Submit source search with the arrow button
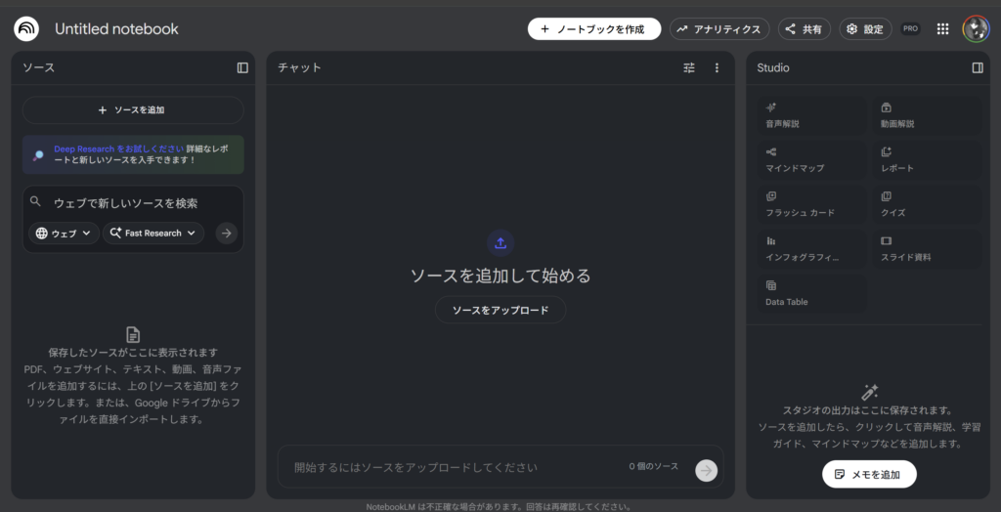The image size is (1001, 512). [x=227, y=233]
